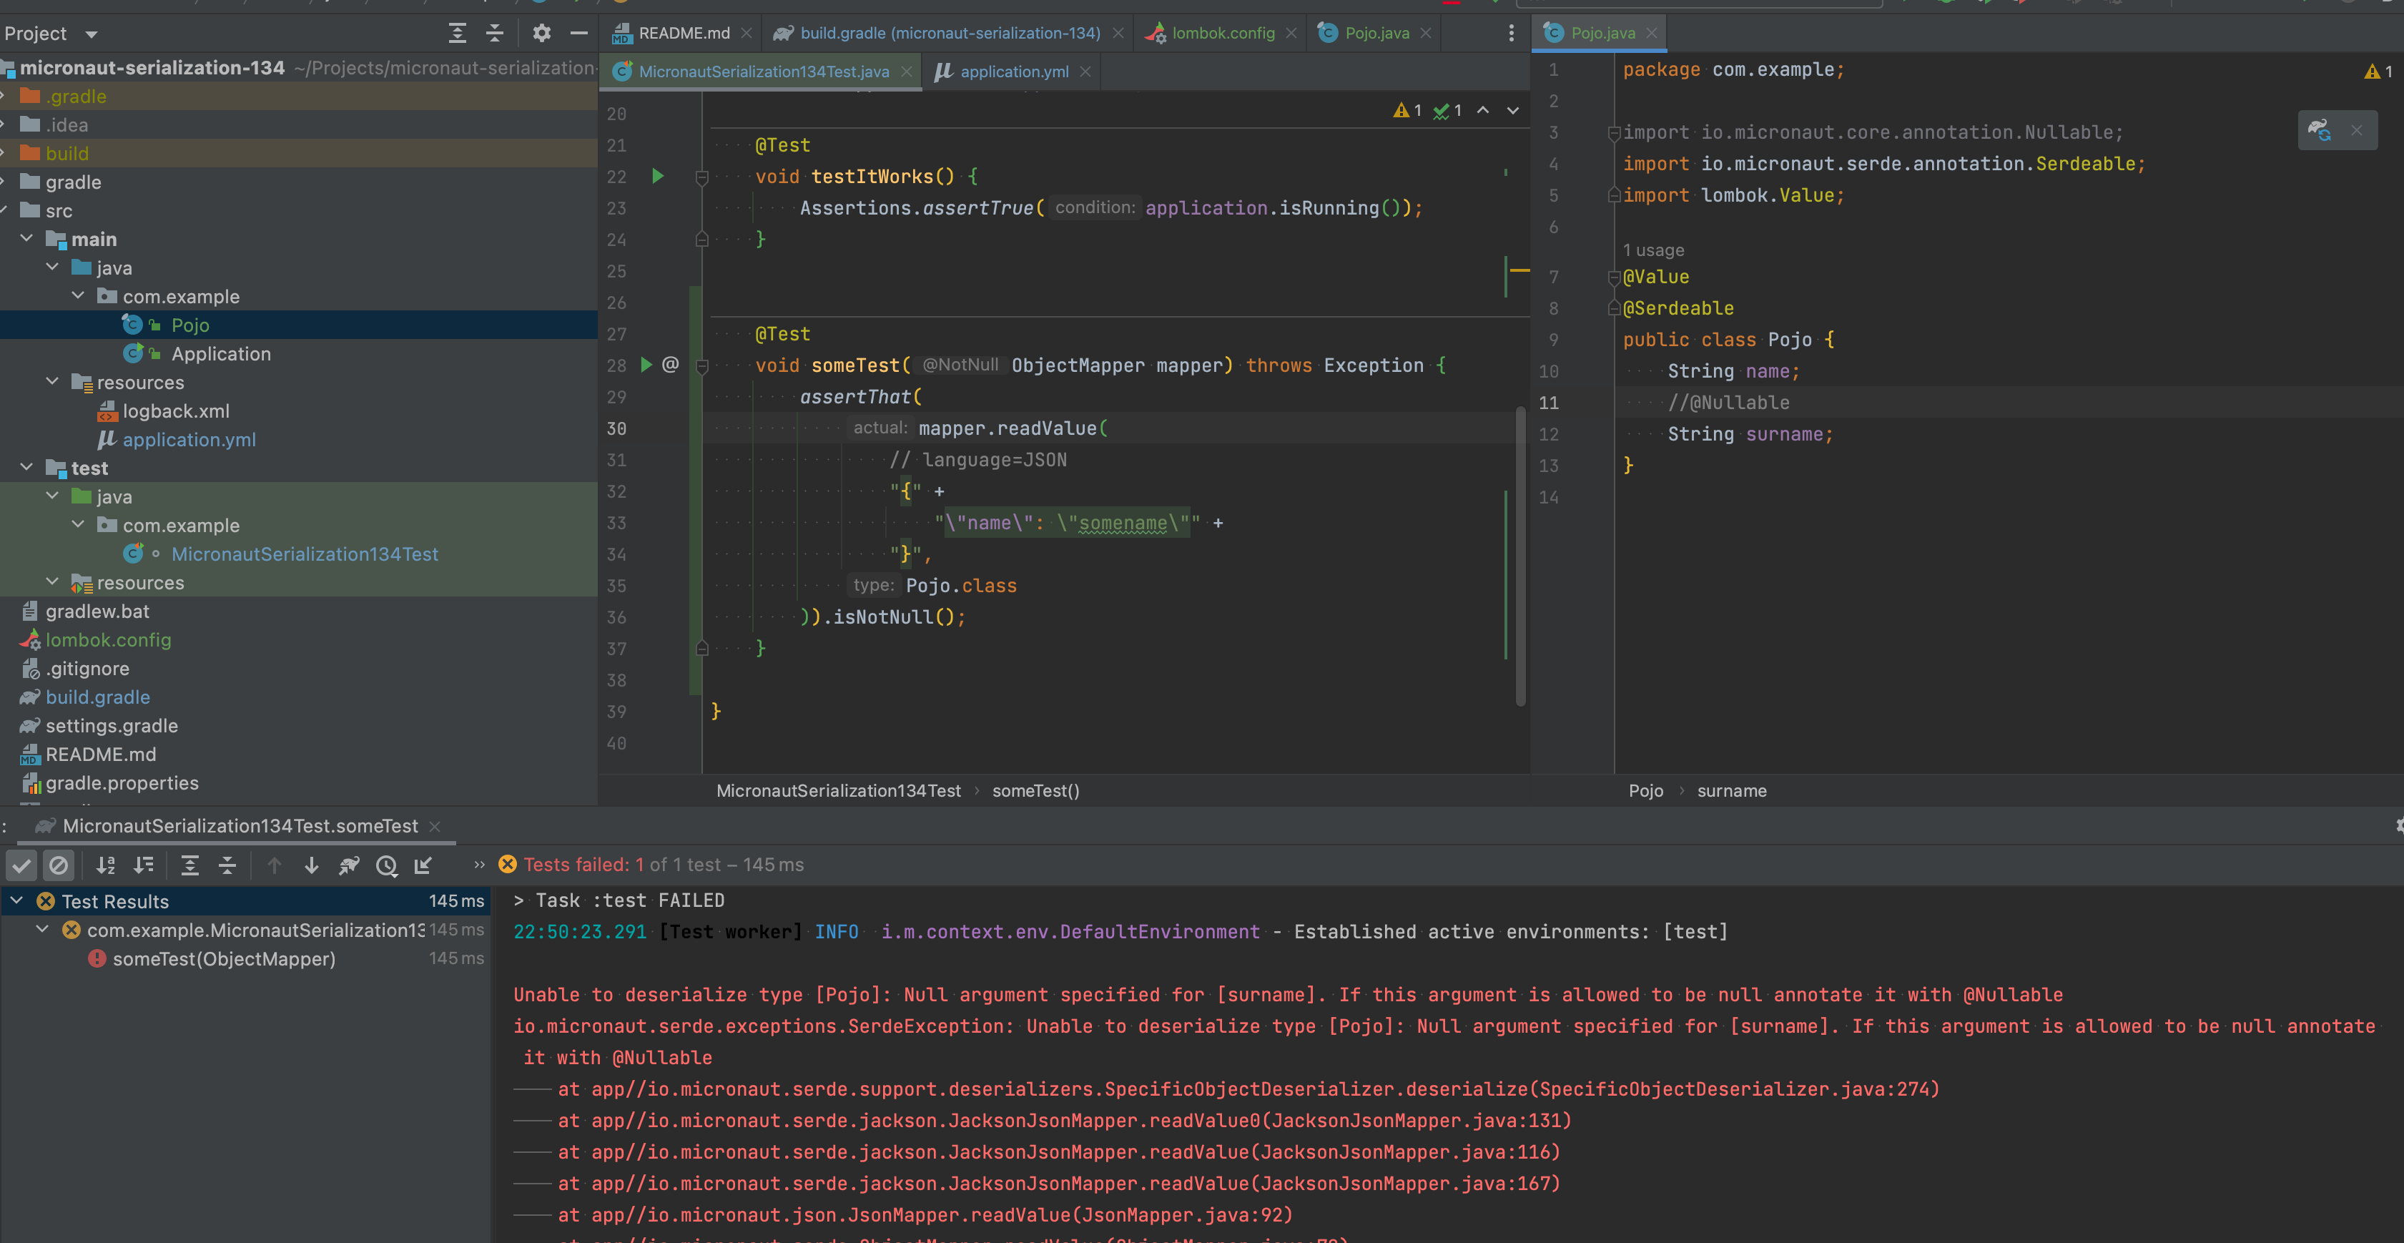Collapse the test source folder
Screen dimensions: 2404x1243
tap(26, 468)
